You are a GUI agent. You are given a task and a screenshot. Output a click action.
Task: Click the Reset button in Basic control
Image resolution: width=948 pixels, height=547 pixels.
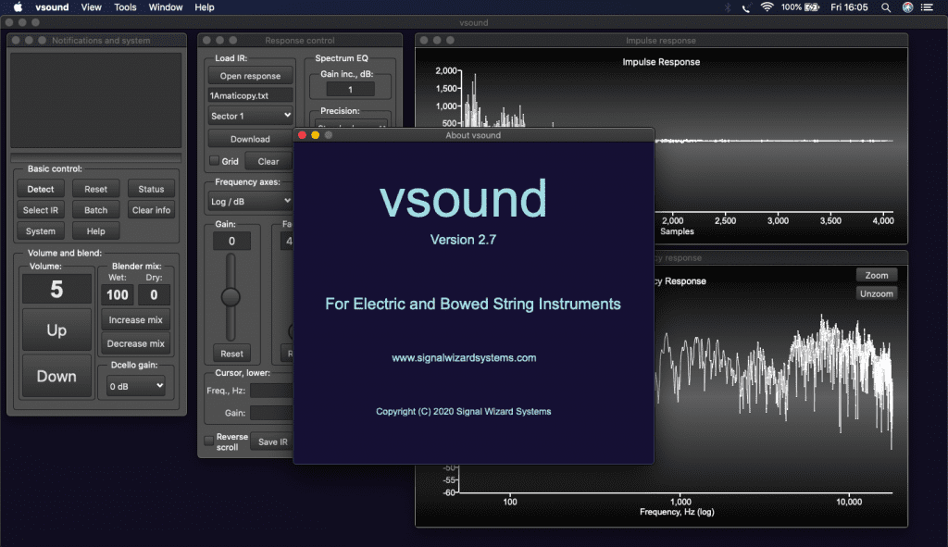[95, 189]
